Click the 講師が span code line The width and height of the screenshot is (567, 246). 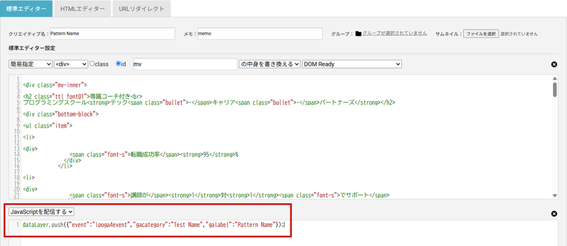(229, 195)
